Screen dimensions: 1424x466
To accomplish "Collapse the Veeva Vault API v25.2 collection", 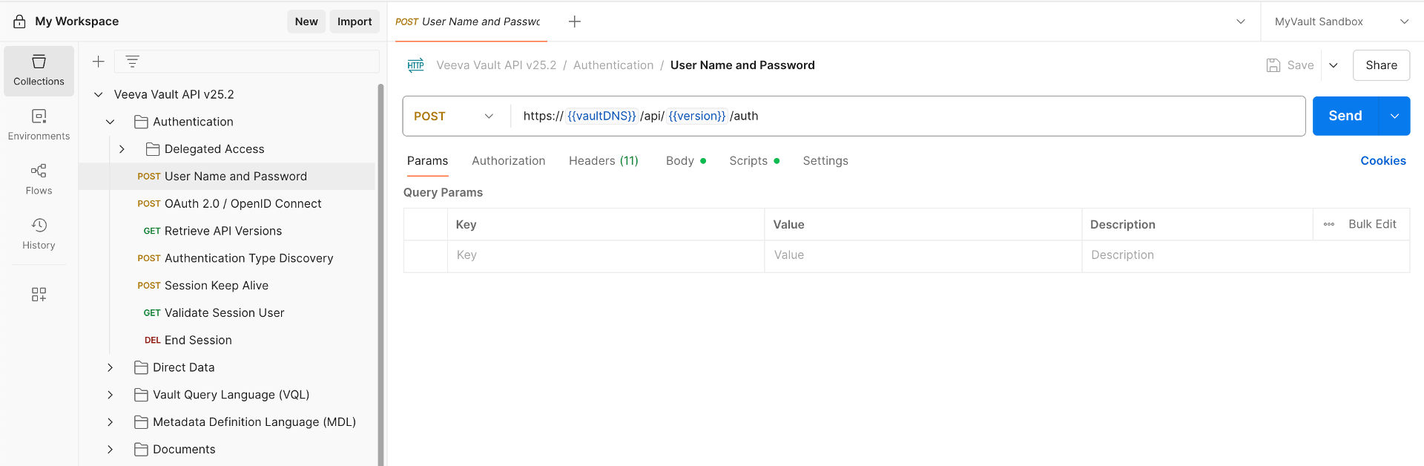I will coord(98,95).
